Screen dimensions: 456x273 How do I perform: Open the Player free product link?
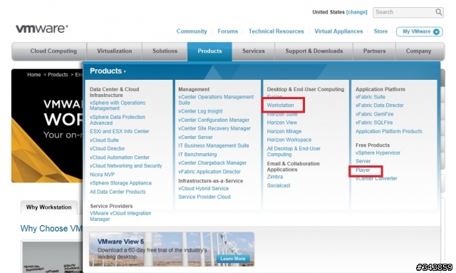pyautogui.click(x=363, y=170)
